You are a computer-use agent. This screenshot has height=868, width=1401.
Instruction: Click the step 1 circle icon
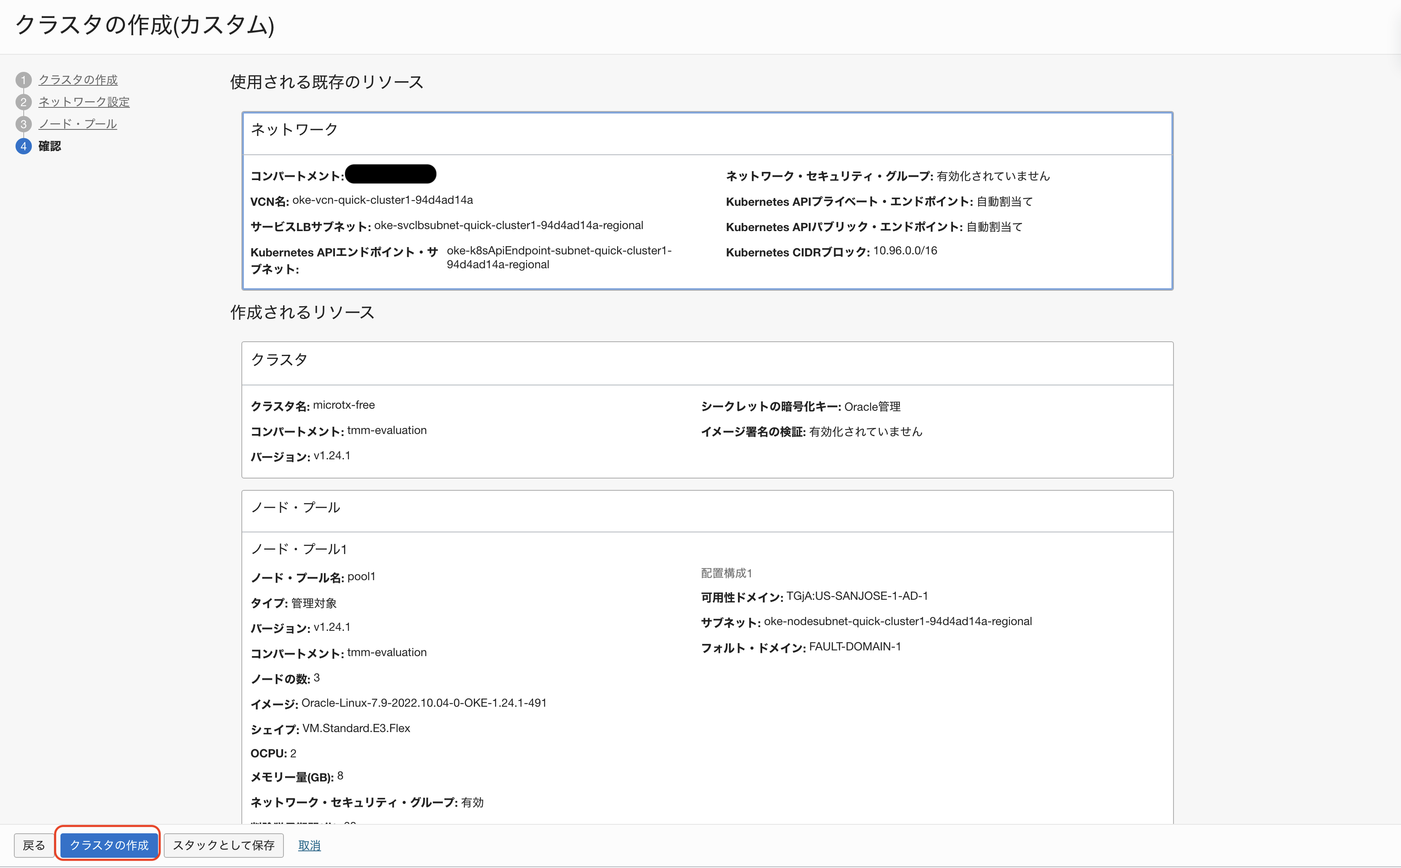coord(23,80)
